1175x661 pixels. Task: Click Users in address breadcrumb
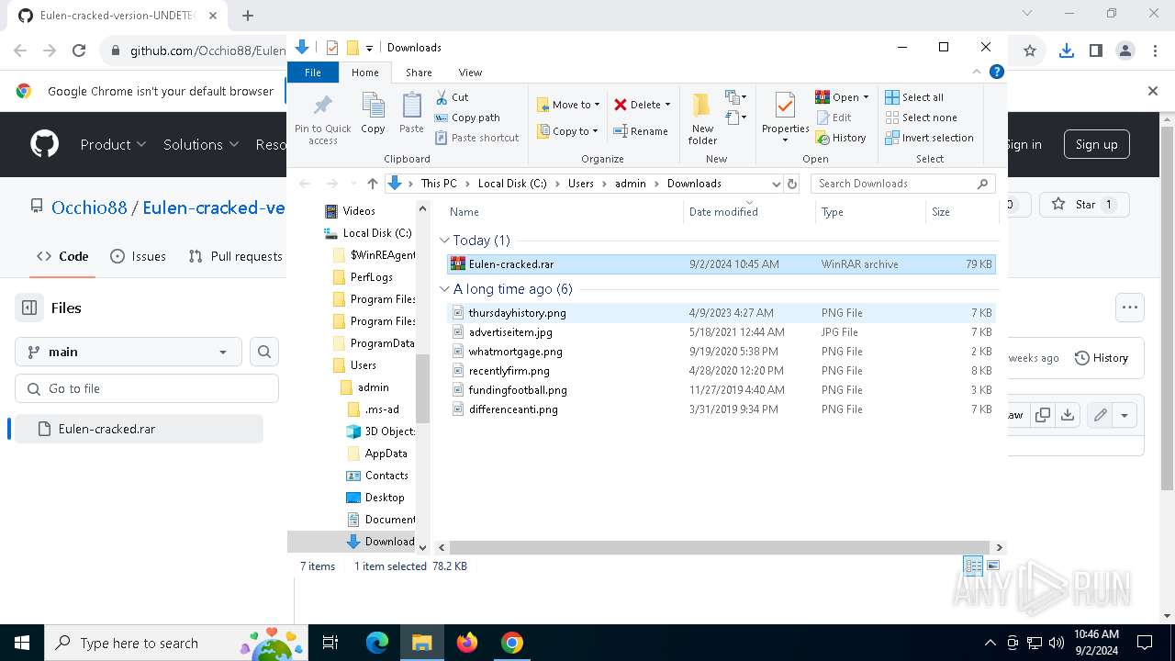pos(580,184)
